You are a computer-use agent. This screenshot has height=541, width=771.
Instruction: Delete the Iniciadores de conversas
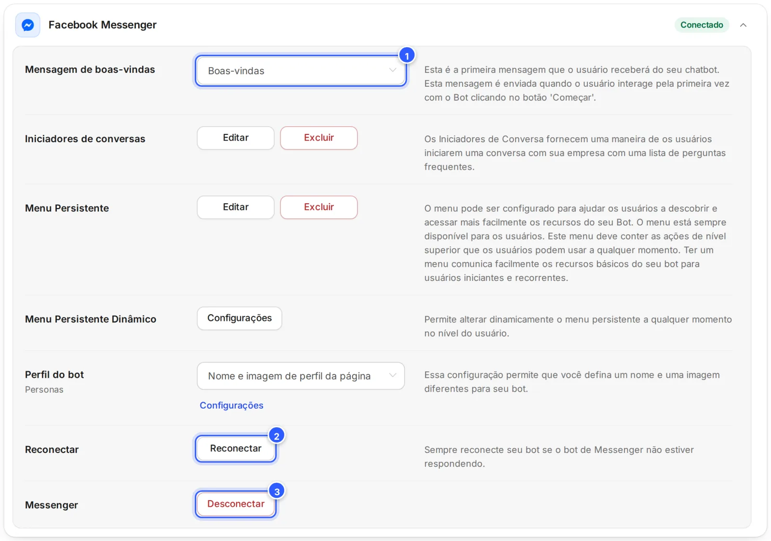coord(319,138)
